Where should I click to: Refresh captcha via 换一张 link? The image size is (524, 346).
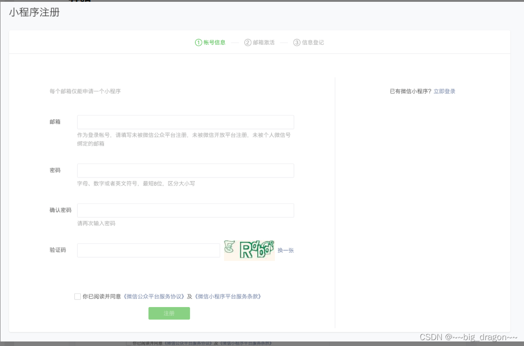(x=285, y=250)
